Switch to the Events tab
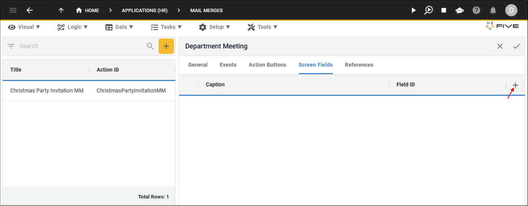 point(228,65)
